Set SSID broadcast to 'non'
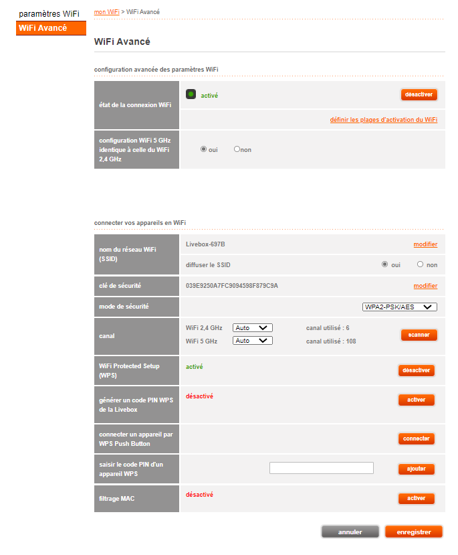458x555 pixels. pyautogui.click(x=420, y=264)
